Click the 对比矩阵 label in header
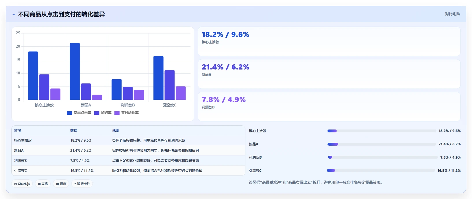This screenshot has width=472, height=199. tap(452, 14)
